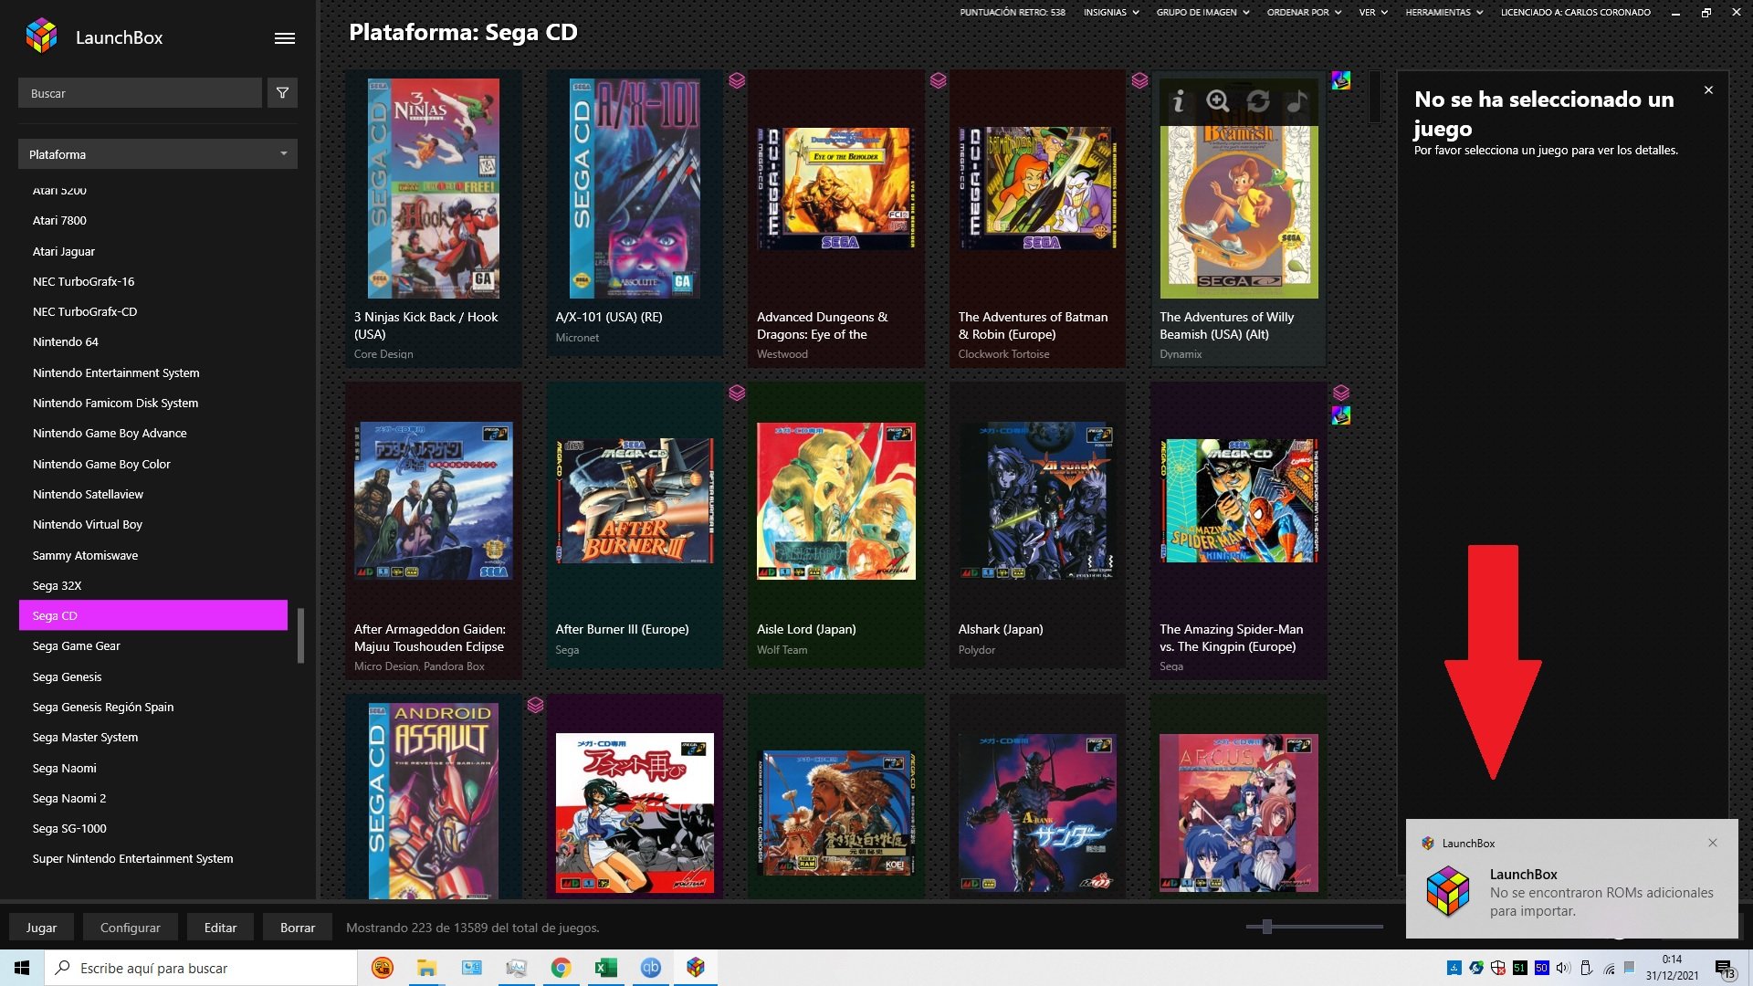
Task: Click the rainbow badge beside Spider-Man vs. Kingpin
Action: (1340, 415)
